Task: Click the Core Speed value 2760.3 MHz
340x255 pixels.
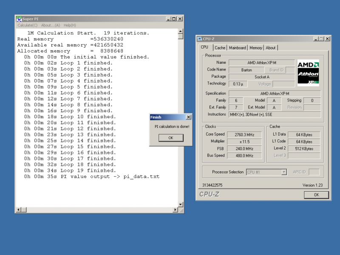Action: click(x=244, y=135)
